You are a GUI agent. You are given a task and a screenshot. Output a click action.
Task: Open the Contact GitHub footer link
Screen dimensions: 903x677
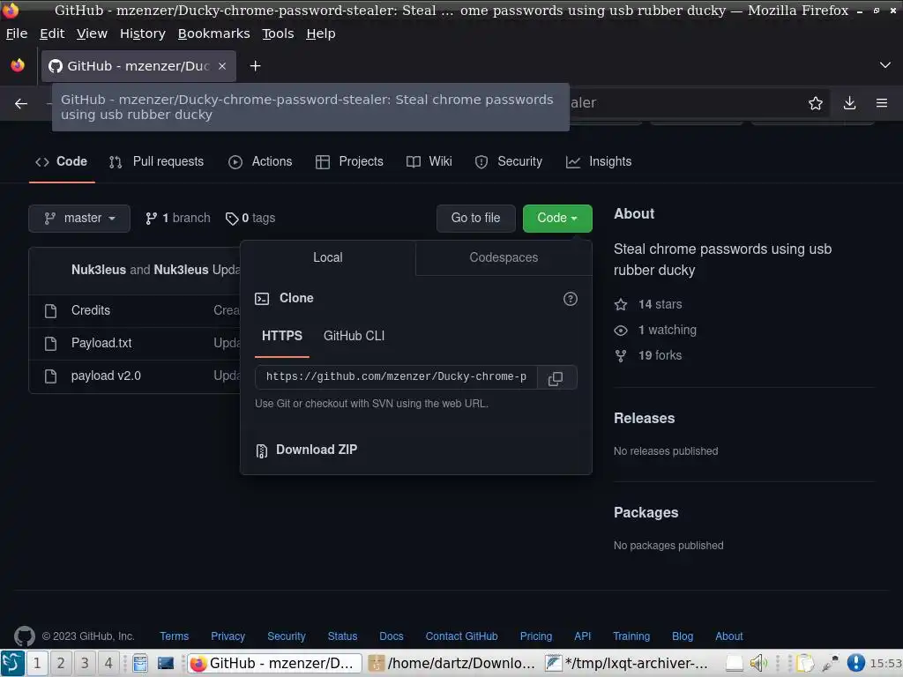pos(461,636)
